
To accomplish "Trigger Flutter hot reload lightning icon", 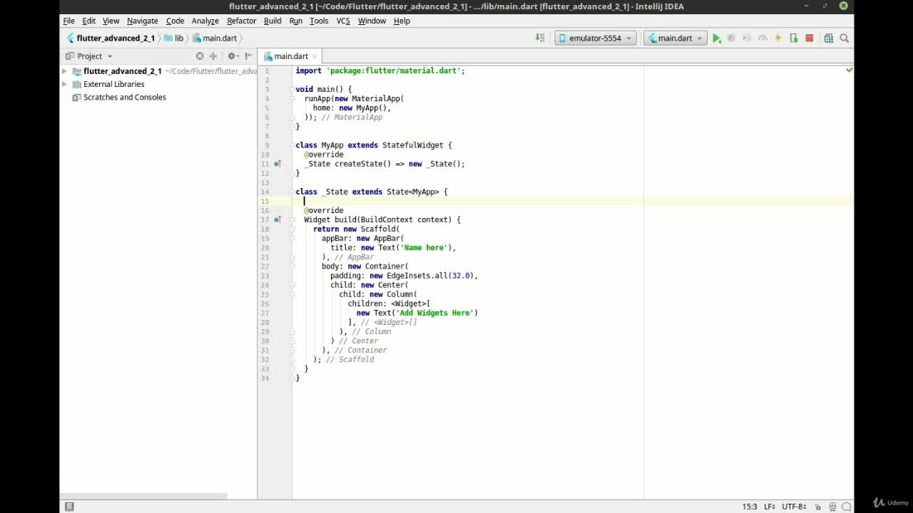I will (778, 38).
